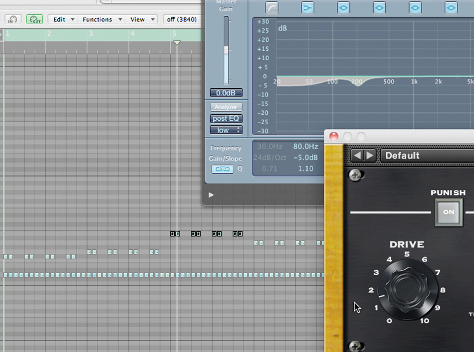Toggle the PUNISH ON switch

tap(449, 212)
